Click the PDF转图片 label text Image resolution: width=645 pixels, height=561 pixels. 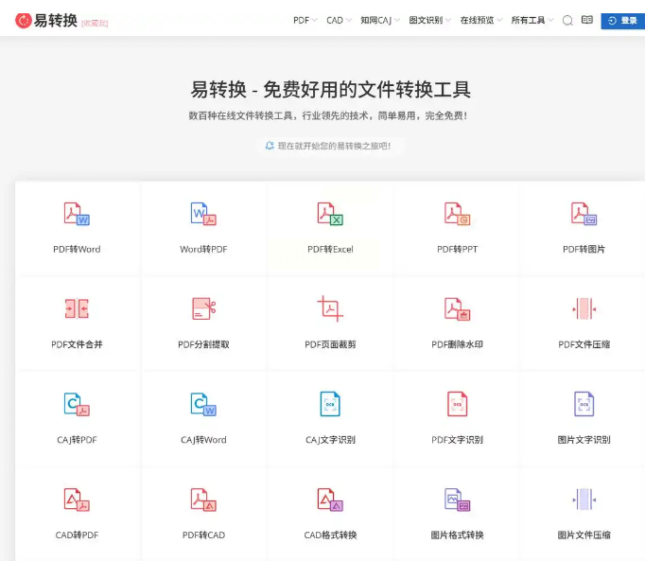[x=584, y=249]
